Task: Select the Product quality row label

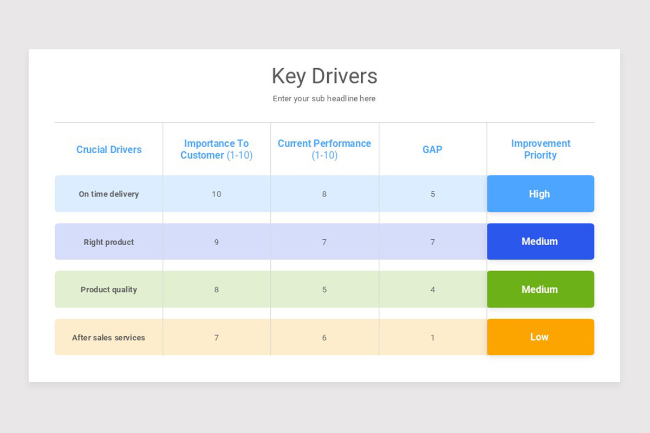Action: point(108,289)
